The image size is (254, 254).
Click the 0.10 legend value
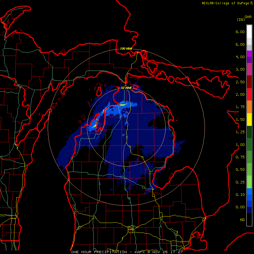pos(240,195)
